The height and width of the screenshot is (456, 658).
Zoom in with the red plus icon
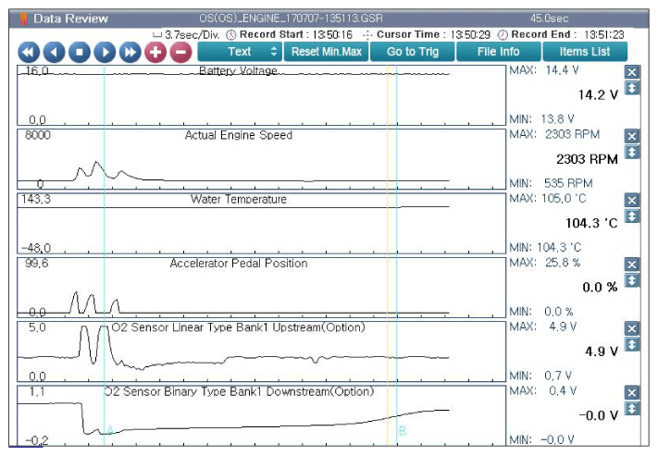155,52
